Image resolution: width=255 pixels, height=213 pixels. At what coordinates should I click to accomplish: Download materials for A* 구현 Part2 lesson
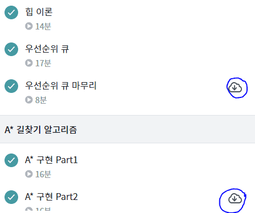point(235,198)
